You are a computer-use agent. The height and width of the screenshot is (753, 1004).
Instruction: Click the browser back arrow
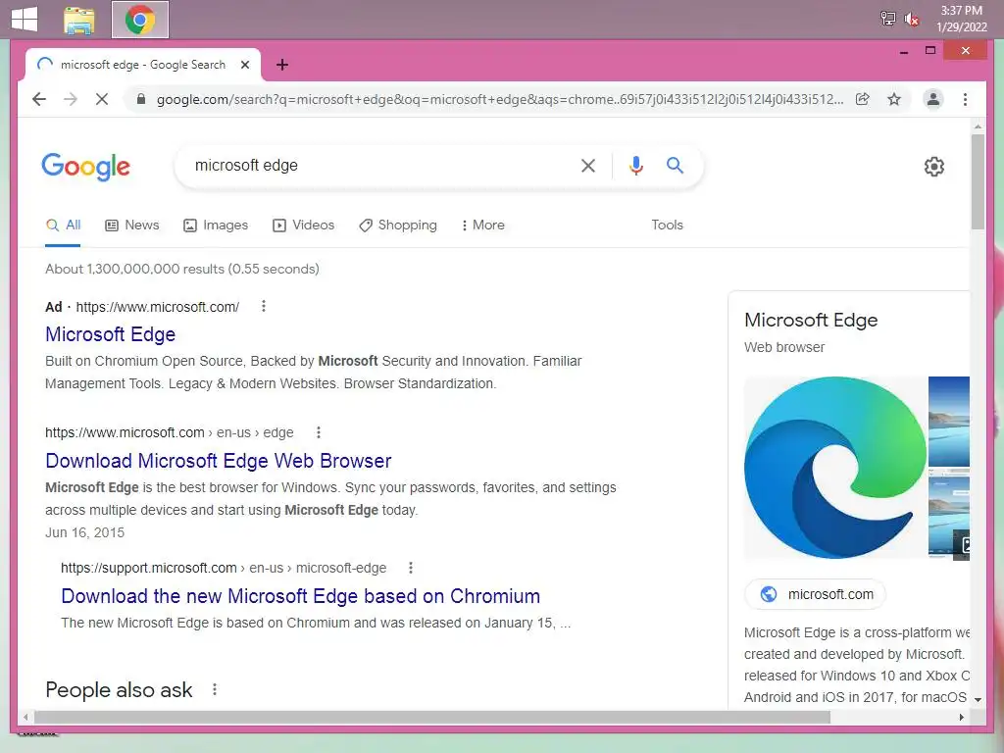(39, 99)
